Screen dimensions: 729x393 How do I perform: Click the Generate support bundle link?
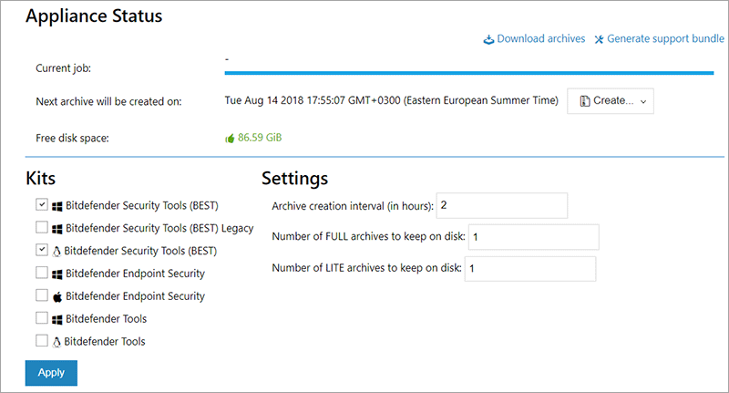665,38
